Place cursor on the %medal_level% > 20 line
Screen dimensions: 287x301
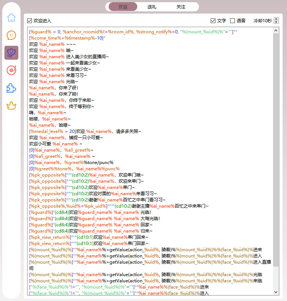pyautogui.click(x=84, y=131)
